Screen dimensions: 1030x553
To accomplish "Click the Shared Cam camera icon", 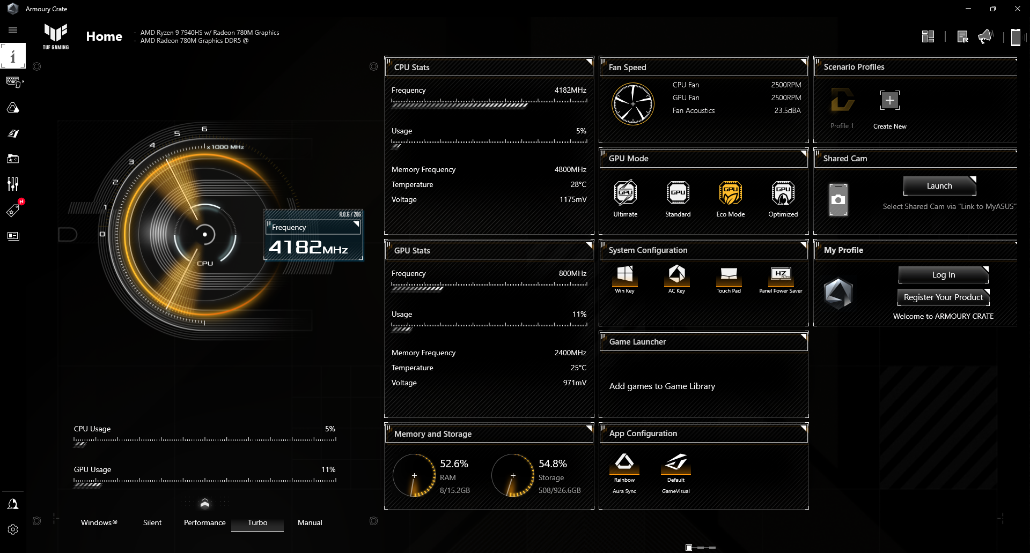I will pos(838,200).
